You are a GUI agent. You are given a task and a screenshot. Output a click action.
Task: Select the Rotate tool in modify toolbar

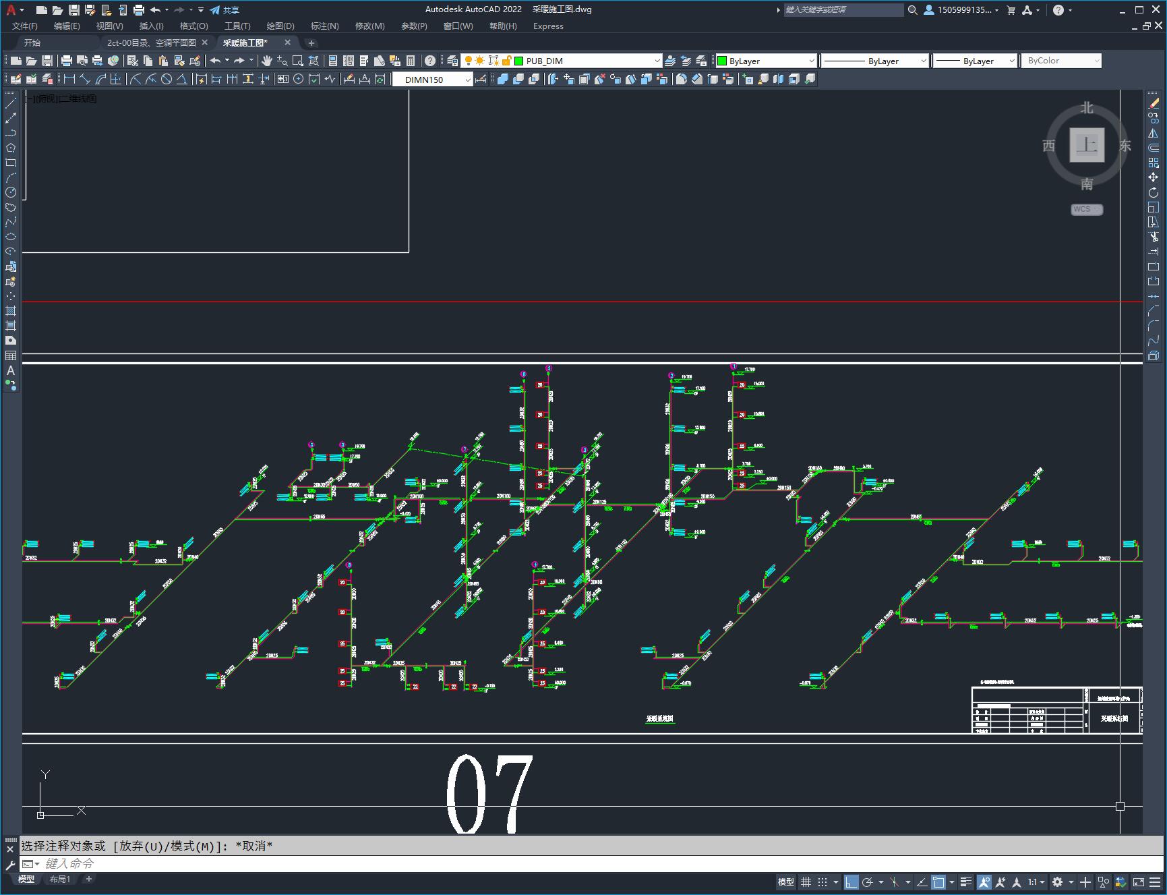click(1154, 192)
